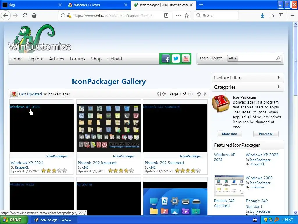Click the Register link
Screen dimensions: 298x224
[217, 58]
